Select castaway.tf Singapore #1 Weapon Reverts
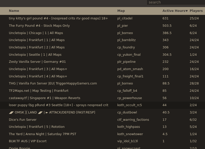 click(x=102, y=98)
